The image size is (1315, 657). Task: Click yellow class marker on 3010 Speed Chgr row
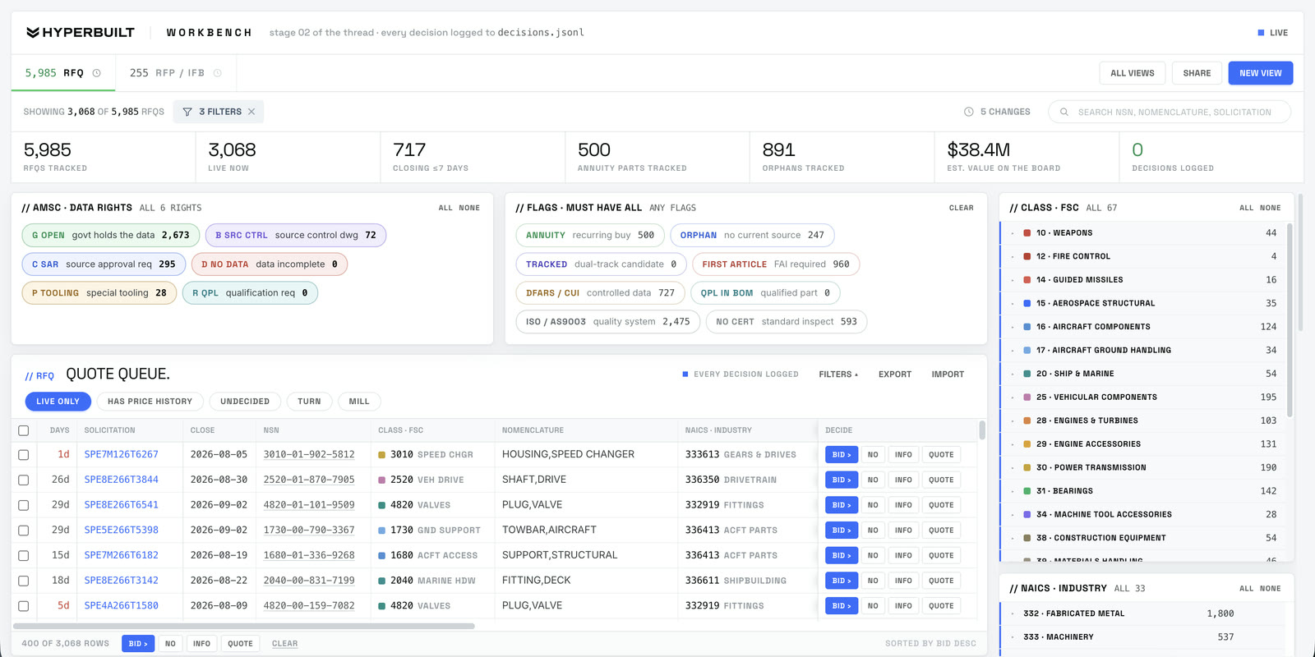pyautogui.click(x=382, y=455)
